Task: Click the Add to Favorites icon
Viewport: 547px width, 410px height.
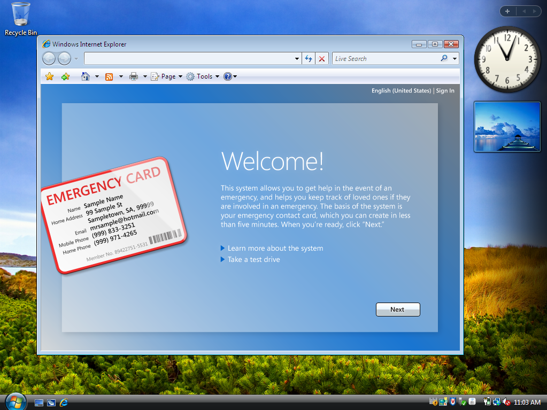Action: 65,76
